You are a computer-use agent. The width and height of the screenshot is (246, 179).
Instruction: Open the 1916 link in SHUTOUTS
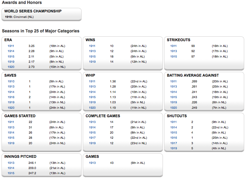tap(173, 138)
